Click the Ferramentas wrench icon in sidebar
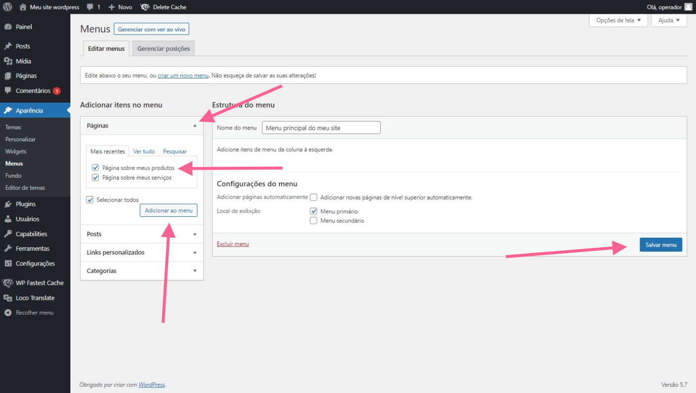696x393 pixels. click(8, 249)
